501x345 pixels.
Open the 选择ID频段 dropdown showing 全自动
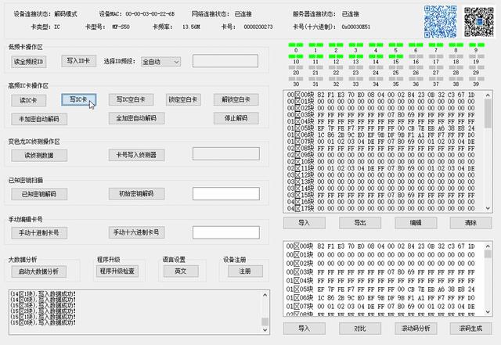click(x=160, y=62)
